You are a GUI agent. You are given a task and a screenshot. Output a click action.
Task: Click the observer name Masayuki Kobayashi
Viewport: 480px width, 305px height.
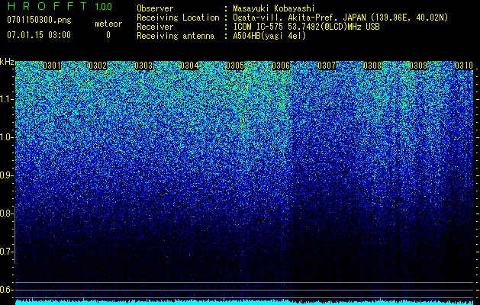pos(274,8)
